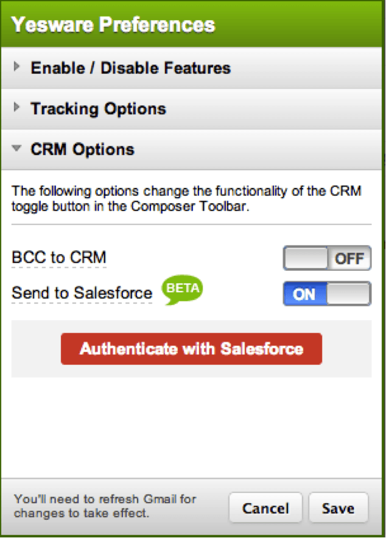Click the BCC to CRM label
Screen dimensions: 386x538
pyautogui.click(x=59, y=258)
